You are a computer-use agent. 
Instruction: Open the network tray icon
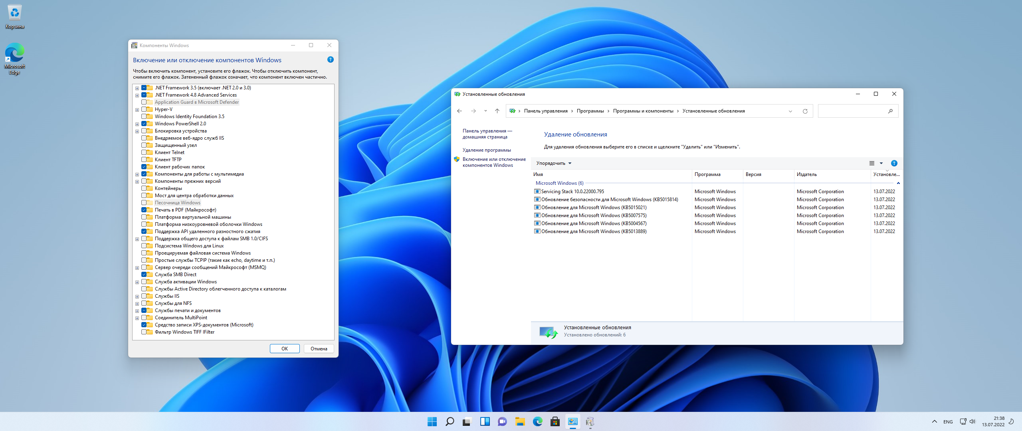[963, 421]
